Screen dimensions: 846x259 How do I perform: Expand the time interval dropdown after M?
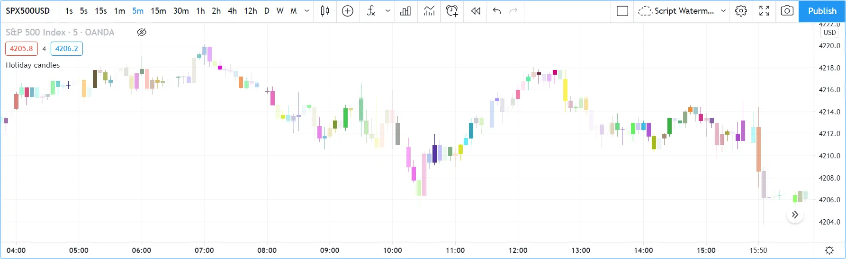point(307,11)
